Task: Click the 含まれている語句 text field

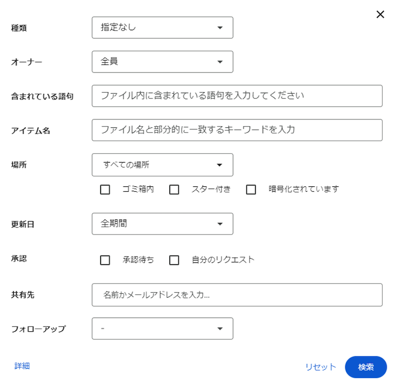Action: click(237, 96)
